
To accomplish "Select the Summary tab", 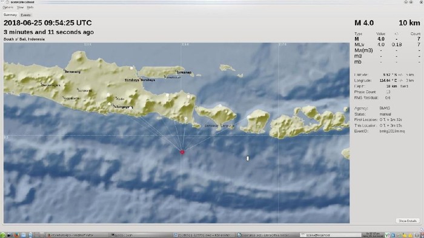I will (x=10, y=15).
